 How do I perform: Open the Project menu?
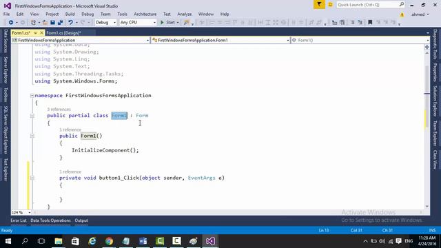52,14
